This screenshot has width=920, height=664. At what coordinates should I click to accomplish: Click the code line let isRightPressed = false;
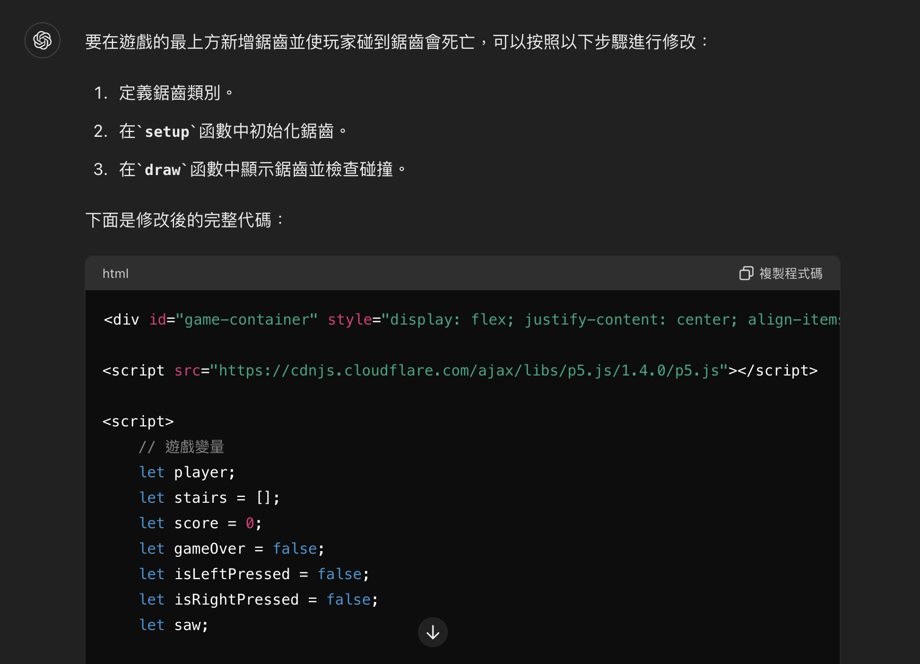[x=259, y=599]
